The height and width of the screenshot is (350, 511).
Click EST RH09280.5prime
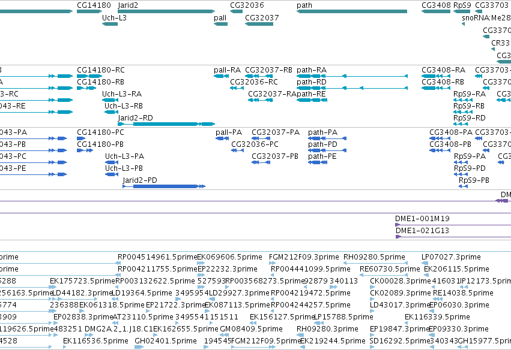374,257
